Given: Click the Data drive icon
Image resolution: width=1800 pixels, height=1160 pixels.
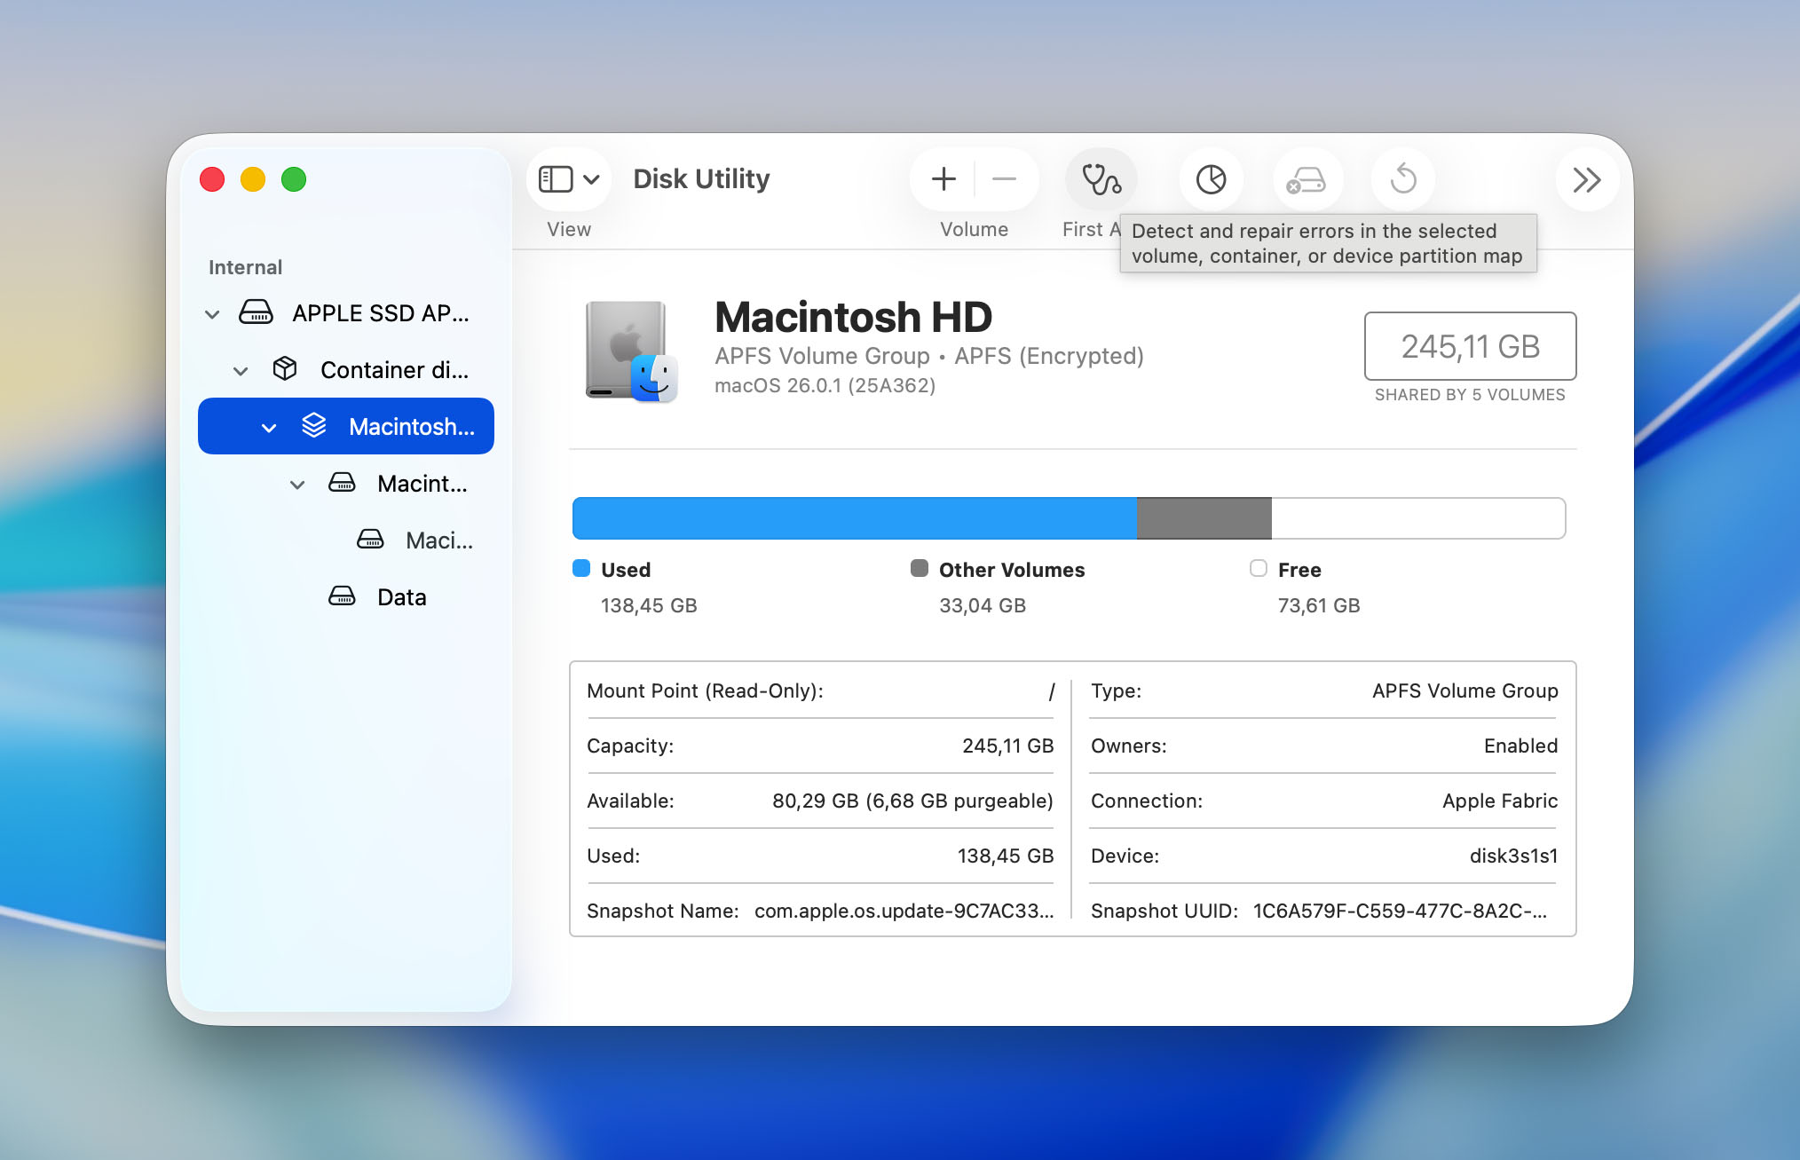Looking at the screenshot, I should (x=342, y=596).
